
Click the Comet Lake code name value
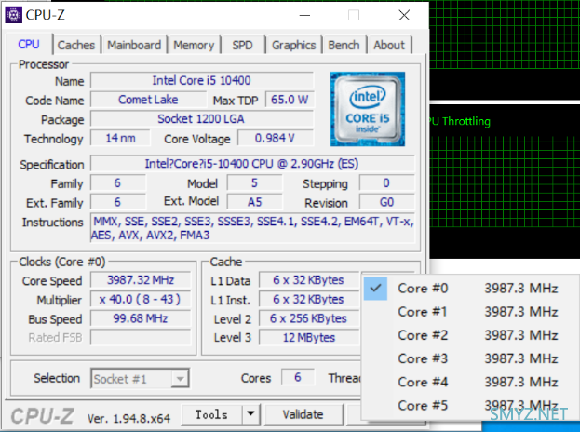click(148, 100)
